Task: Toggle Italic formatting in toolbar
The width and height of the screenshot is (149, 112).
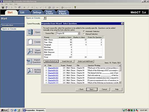Action: [28, 7]
